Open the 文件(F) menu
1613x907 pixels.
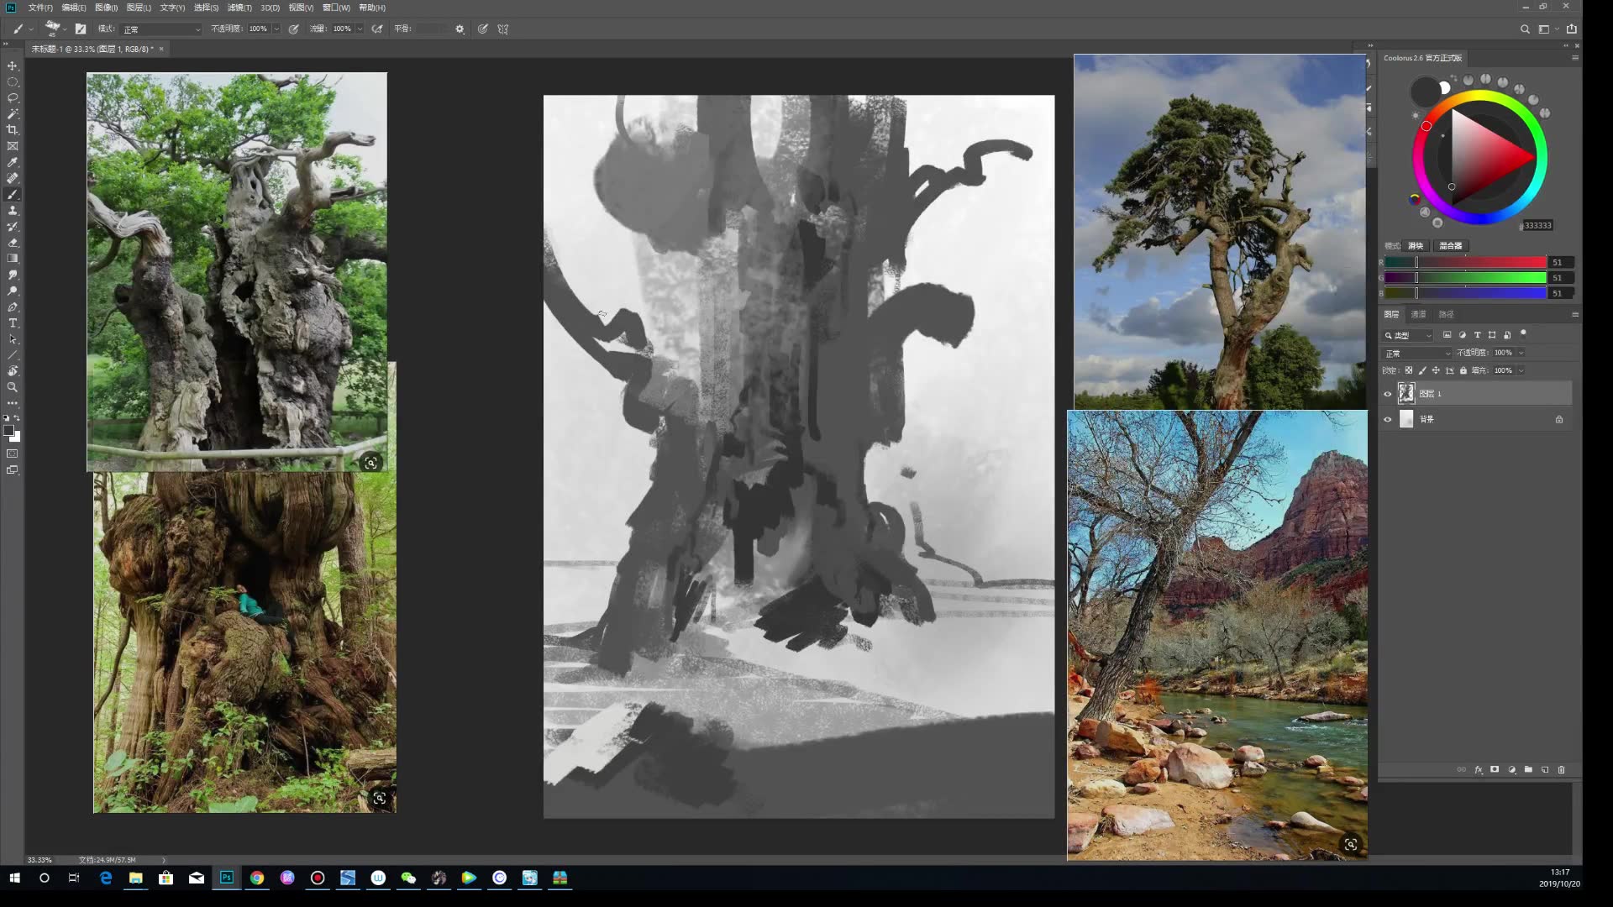pos(40,8)
